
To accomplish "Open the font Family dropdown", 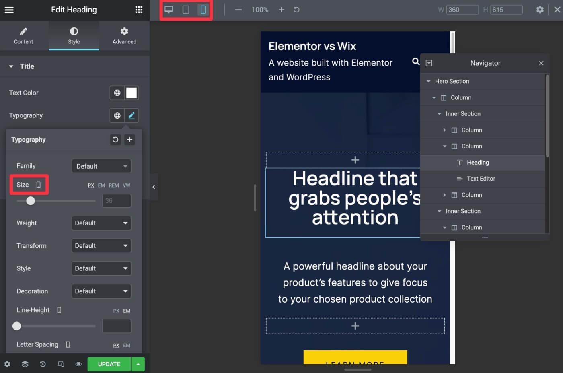I will click(101, 166).
